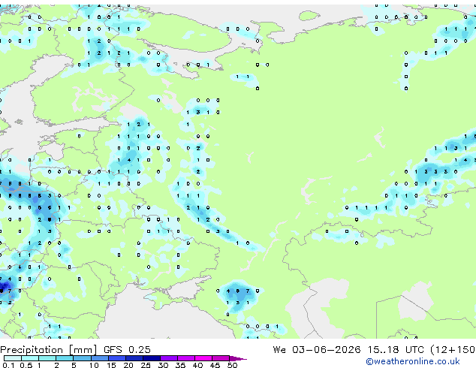Select the legend swatch between 0.1 and 0.5
Image resolution: width=476 pixels, height=368 pixels.
(x=13, y=358)
